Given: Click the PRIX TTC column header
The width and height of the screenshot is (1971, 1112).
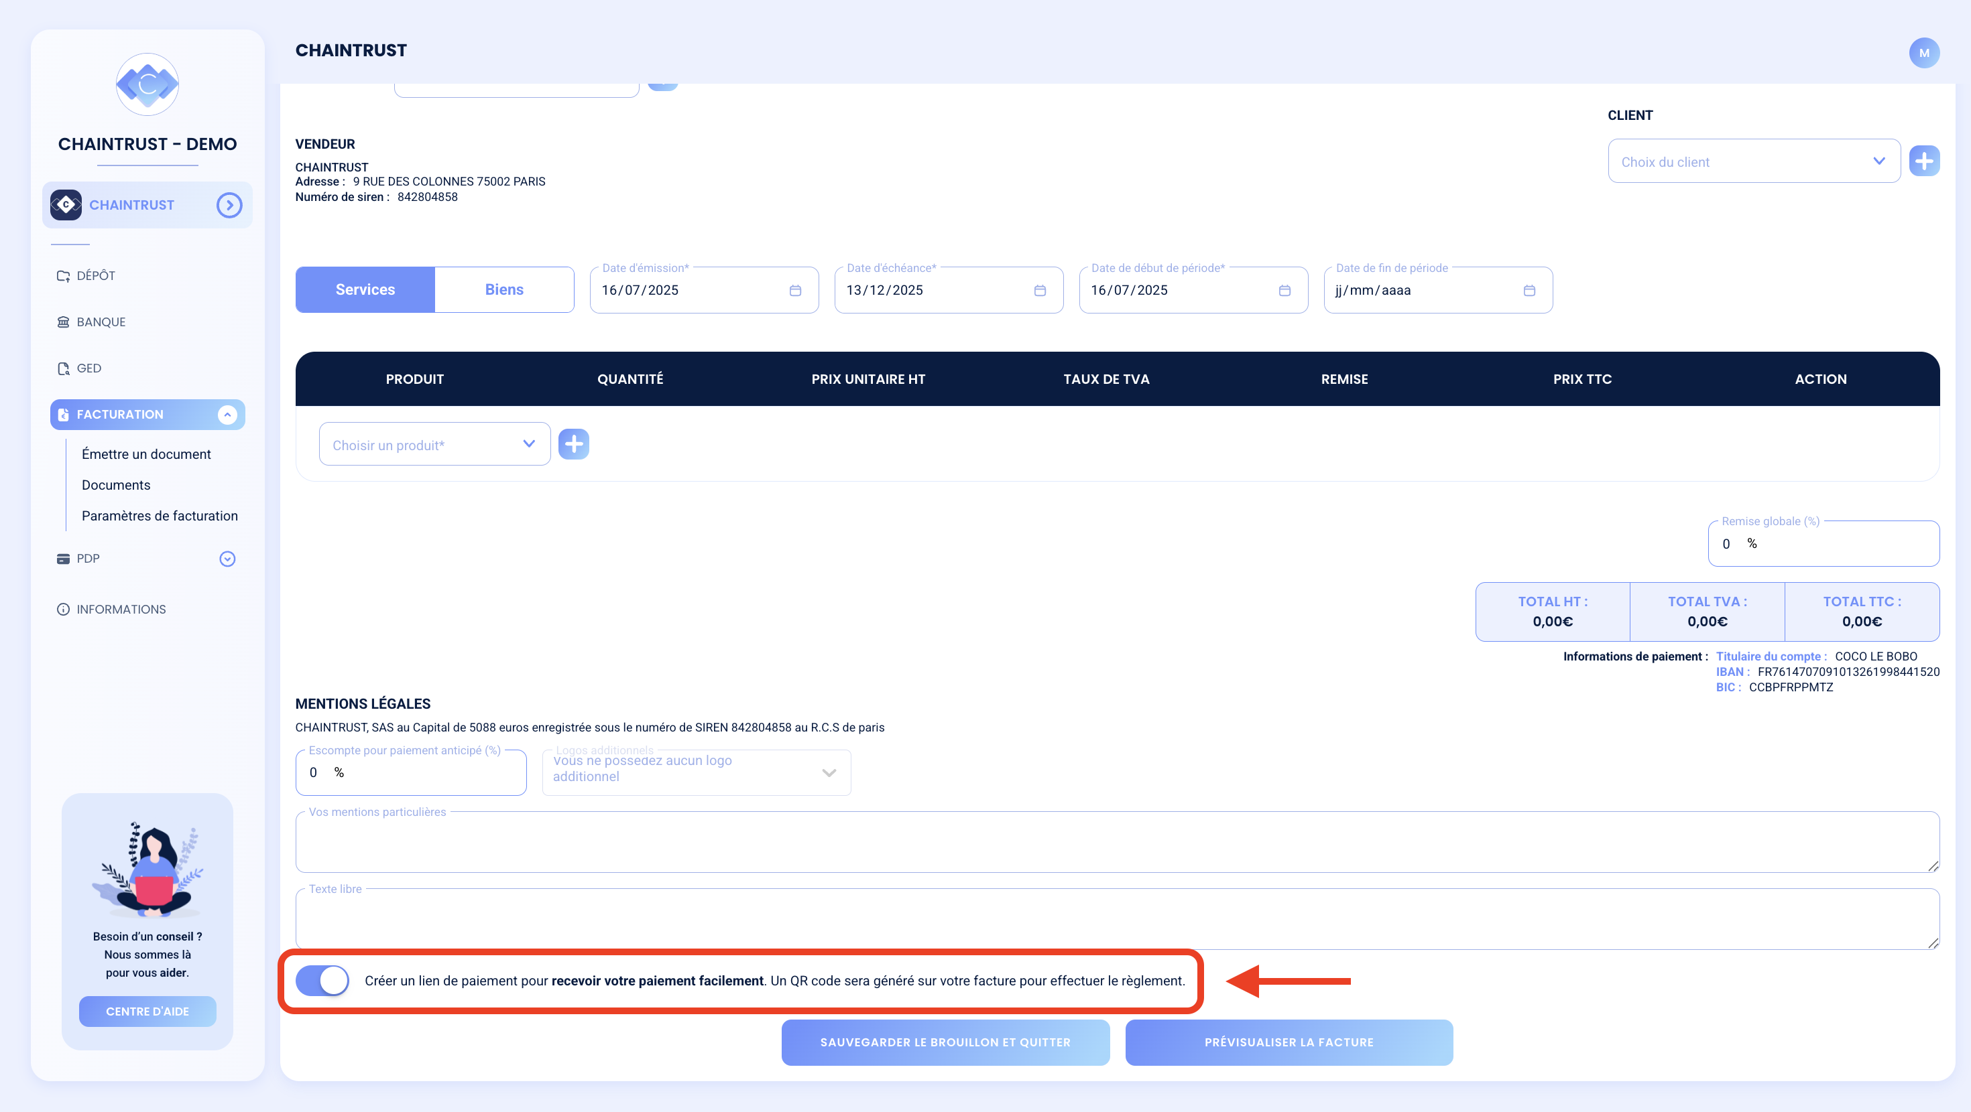Looking at the screenshot, I should 1582,379.
